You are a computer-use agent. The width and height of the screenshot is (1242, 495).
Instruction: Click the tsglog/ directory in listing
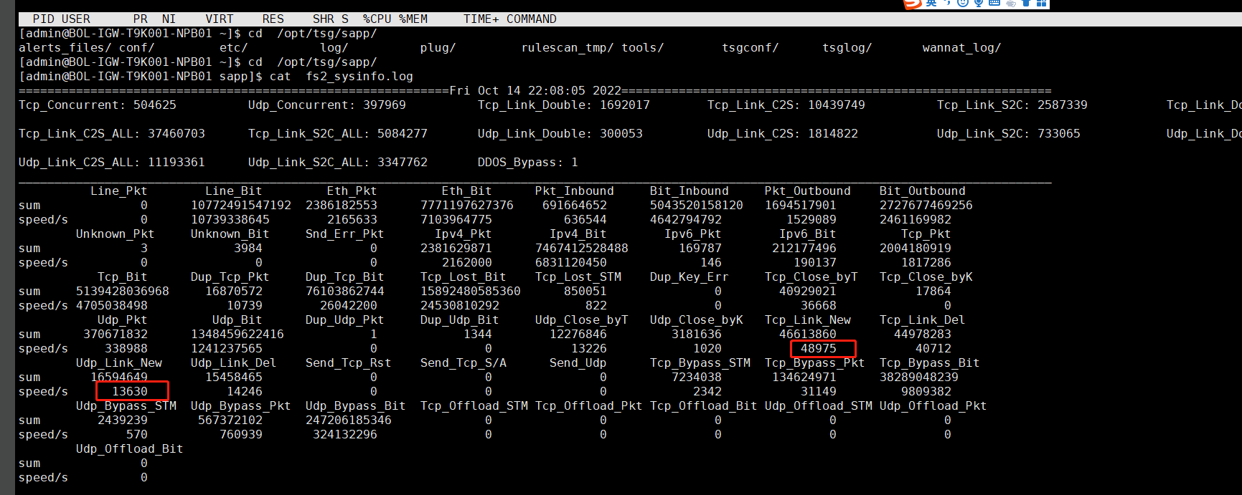point(847,48)
